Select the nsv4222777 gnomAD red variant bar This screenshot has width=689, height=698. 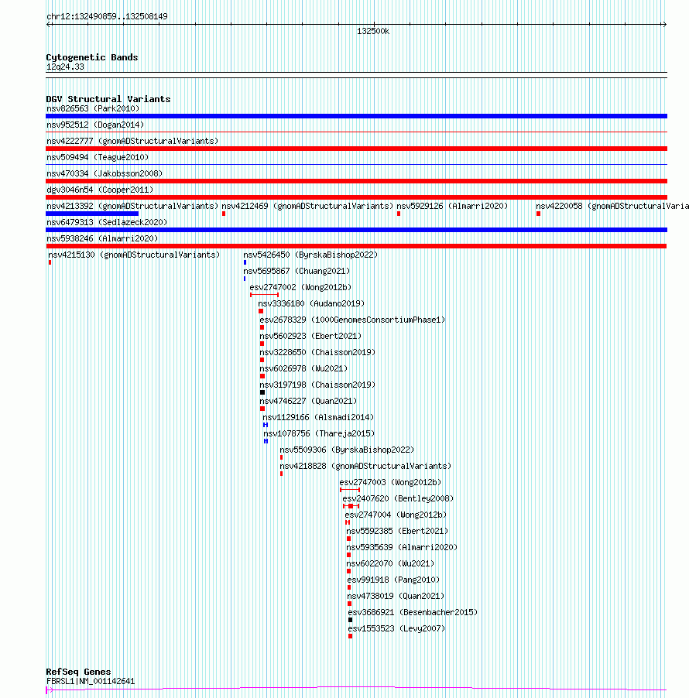pyautogui.click(x=356, y=149)
